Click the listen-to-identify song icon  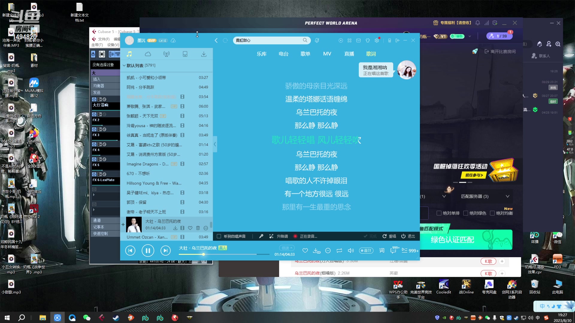tap(317, 40)
